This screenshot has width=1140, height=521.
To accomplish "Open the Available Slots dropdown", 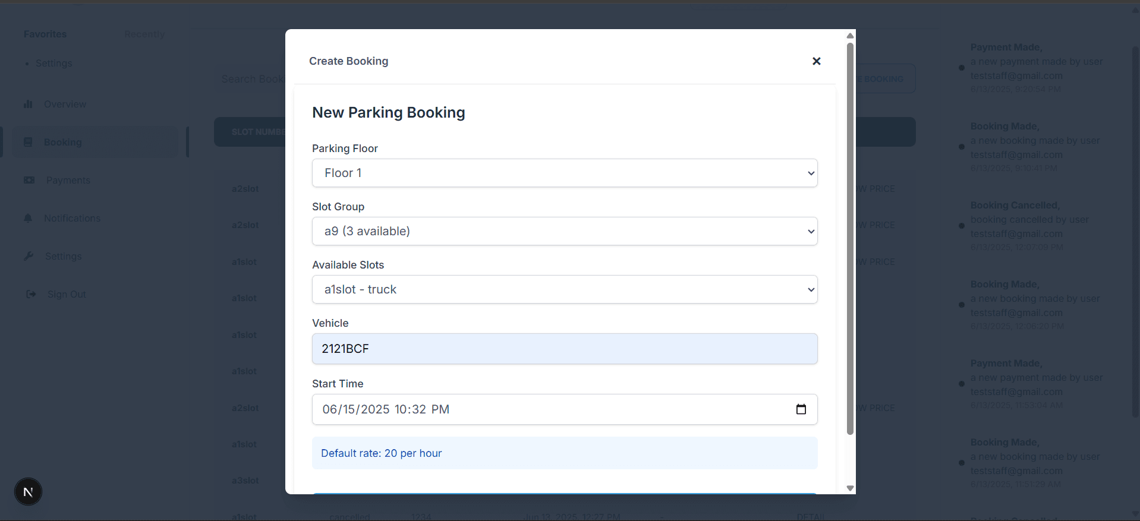I will tap(565, 289).
